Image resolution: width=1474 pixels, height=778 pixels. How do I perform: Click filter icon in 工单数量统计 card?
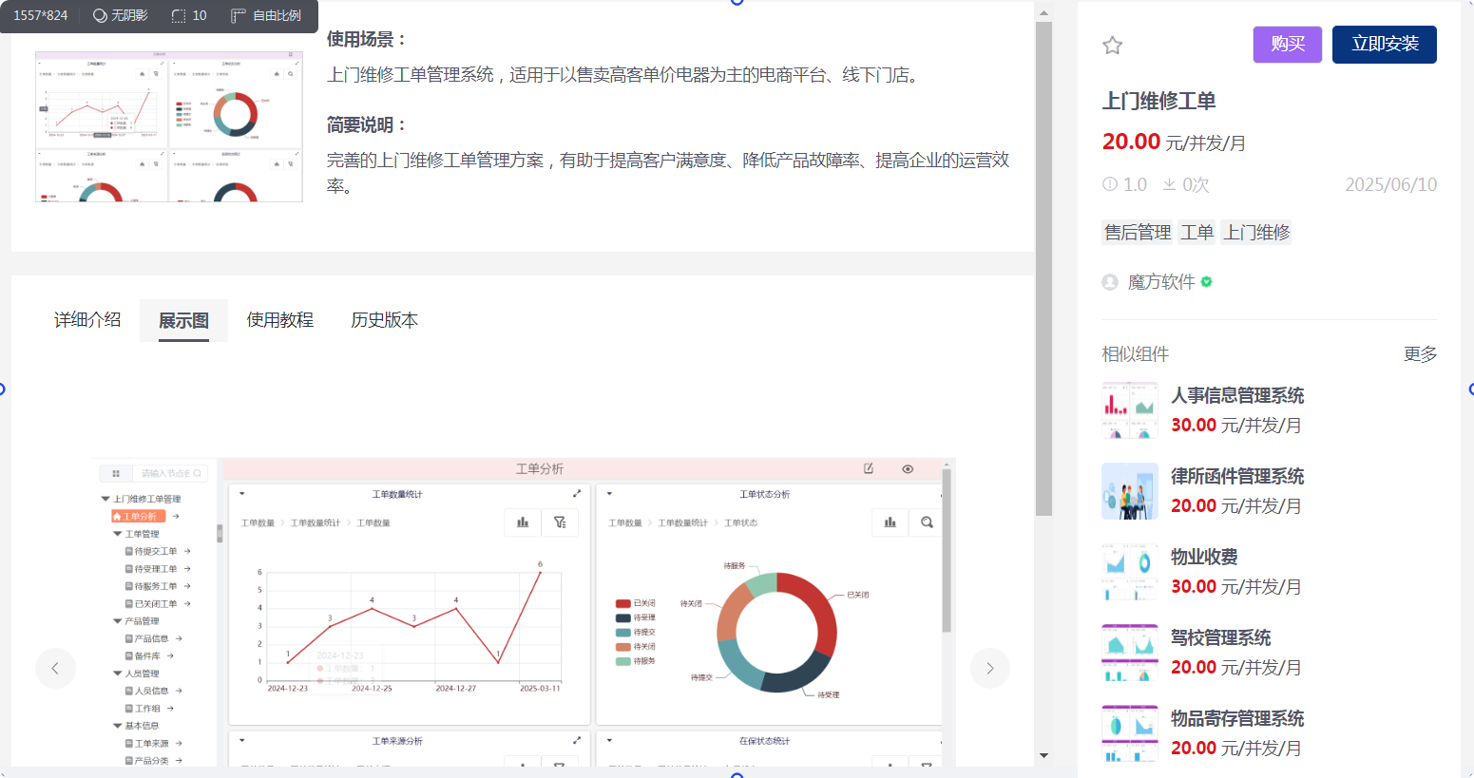coord(560,522)
